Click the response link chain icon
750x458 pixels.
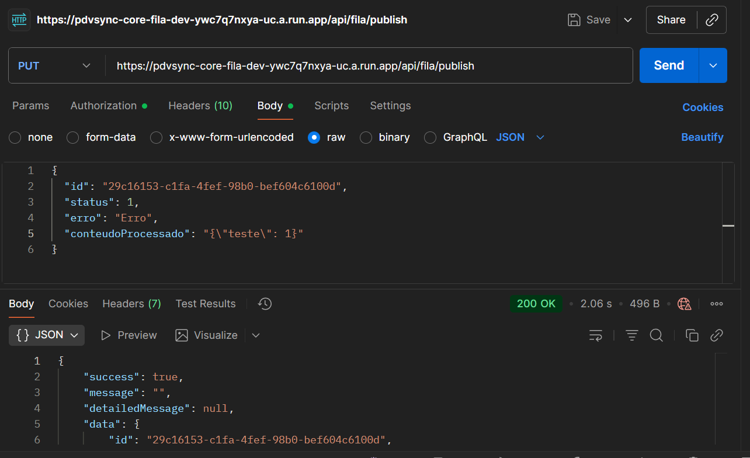[x=716, y=335]
